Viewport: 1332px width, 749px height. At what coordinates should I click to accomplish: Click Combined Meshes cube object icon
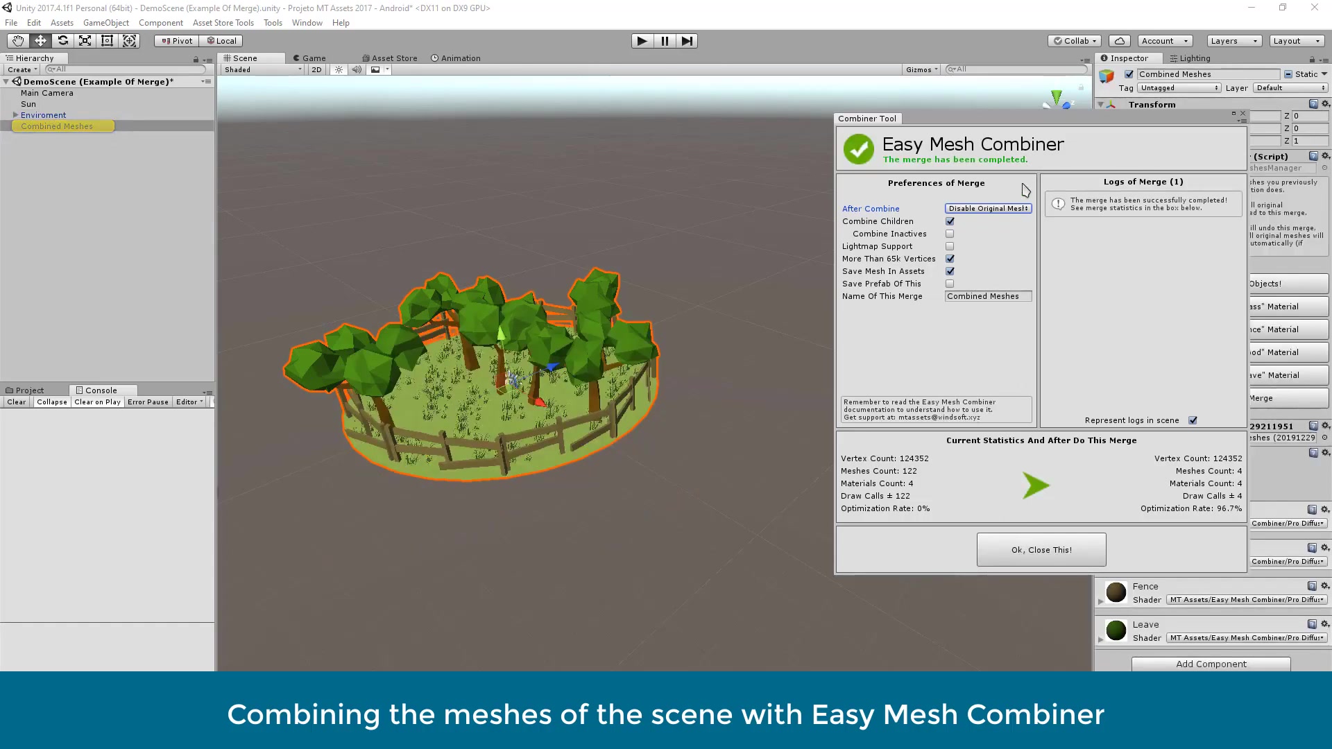point(1107,75)
